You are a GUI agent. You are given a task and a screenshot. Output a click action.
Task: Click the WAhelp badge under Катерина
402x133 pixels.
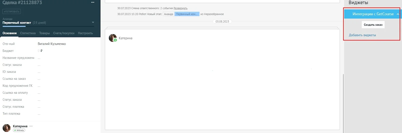(x=19, y=130)
